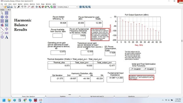Screen dimensions: 183x103
Task: Open the Help menu
Action: click(54, 4)
